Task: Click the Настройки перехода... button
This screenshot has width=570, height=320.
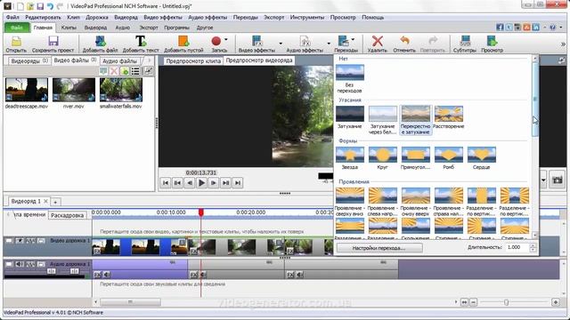Action: (379, 248)
